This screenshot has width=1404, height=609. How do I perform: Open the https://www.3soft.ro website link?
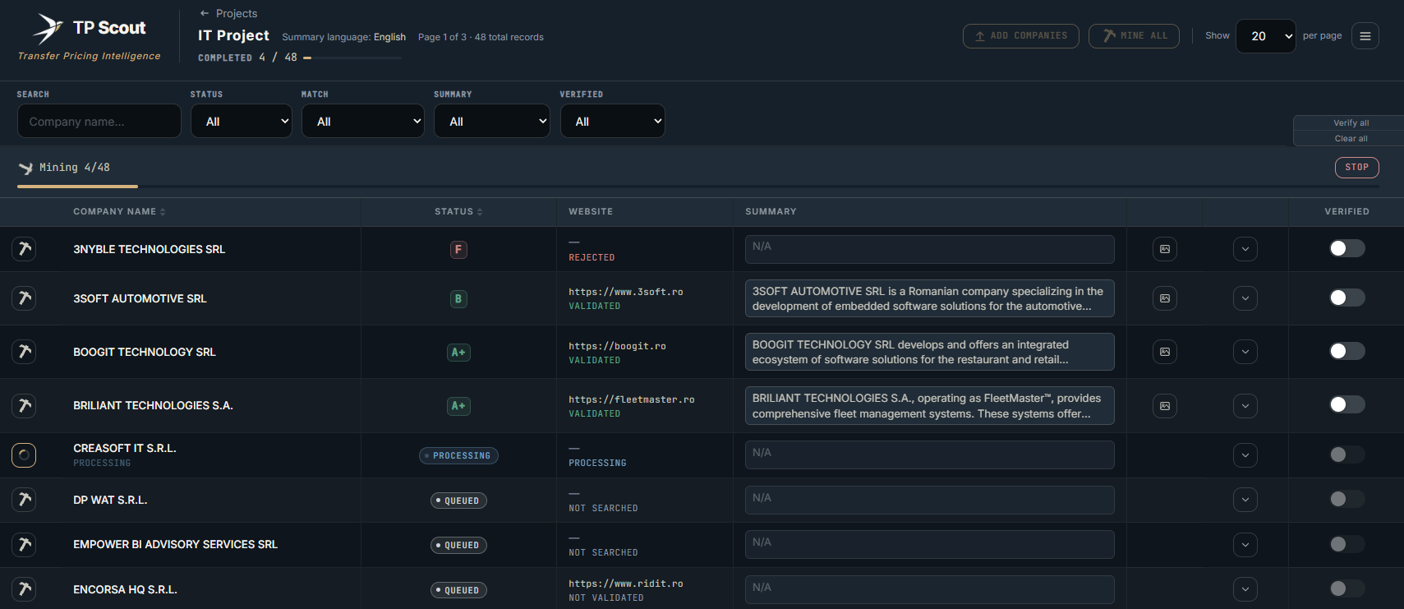pos(626,292)
